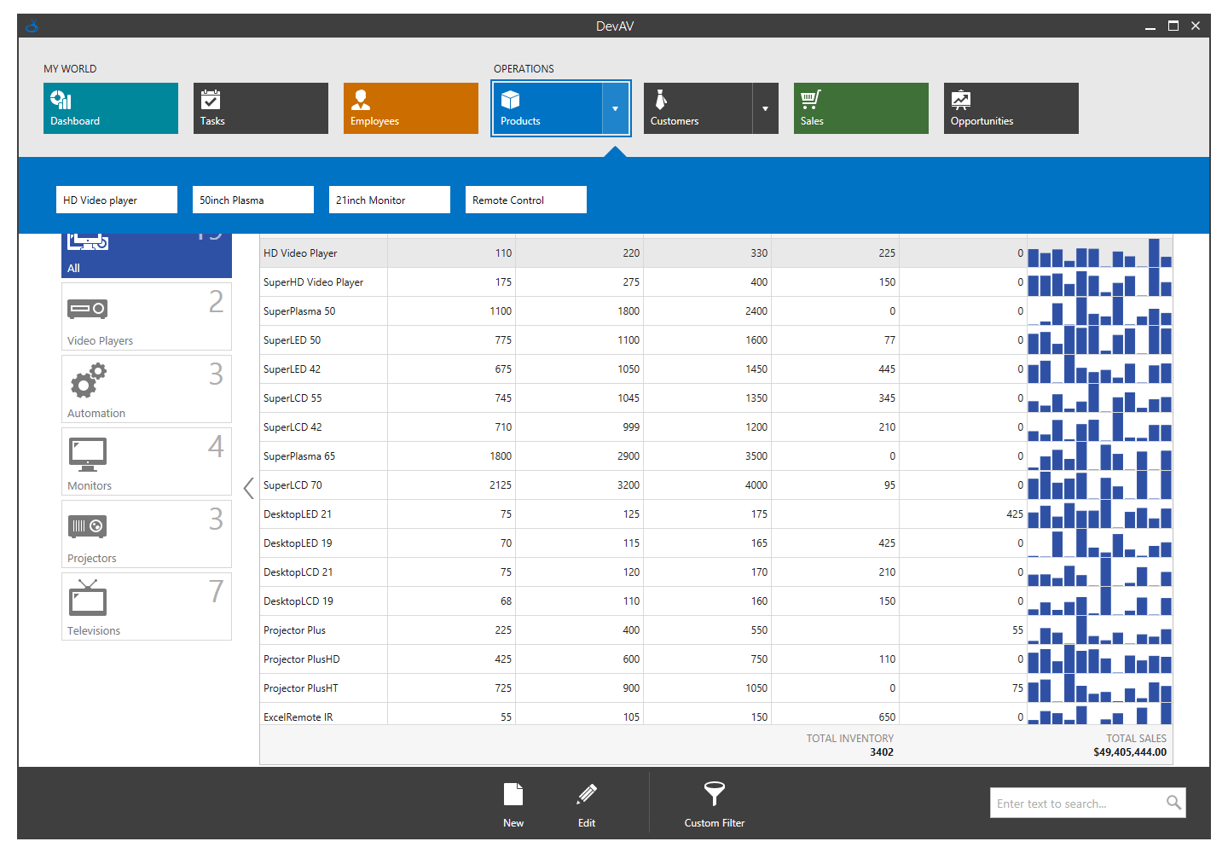Edit the selected product via Edit icon

(x=586, y=803)
